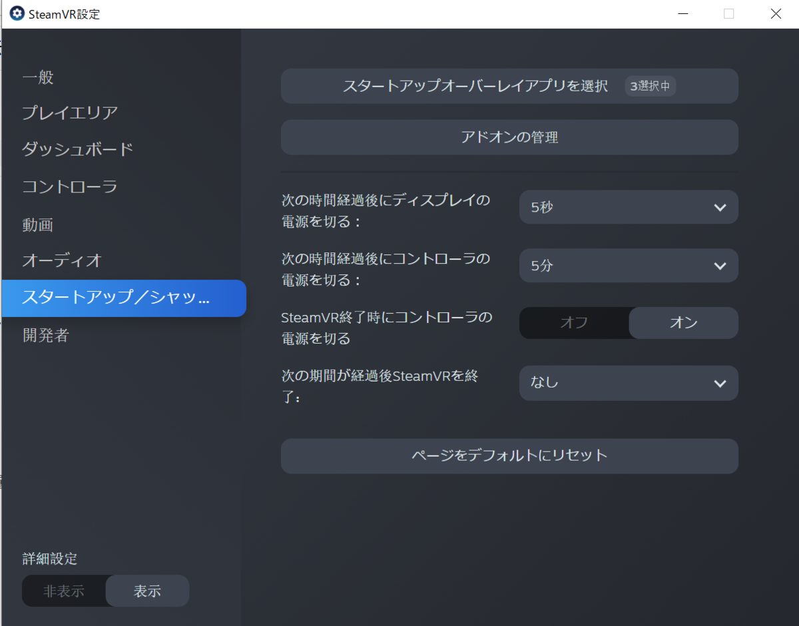This screenshot has height=626, width=799.
Task: Click the SteamVR gear icon in title bar
Action: click(x=17, y=13)
